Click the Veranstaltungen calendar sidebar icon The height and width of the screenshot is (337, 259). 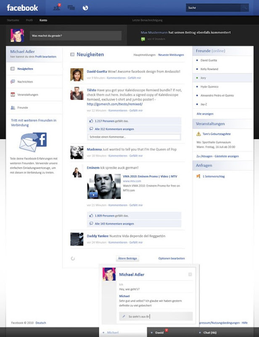[13, 94]
